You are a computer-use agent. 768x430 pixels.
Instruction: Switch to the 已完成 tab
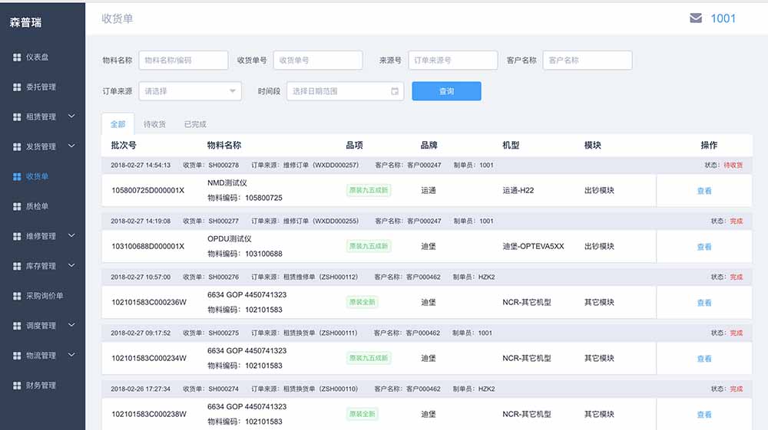click(x=195, y=124)
